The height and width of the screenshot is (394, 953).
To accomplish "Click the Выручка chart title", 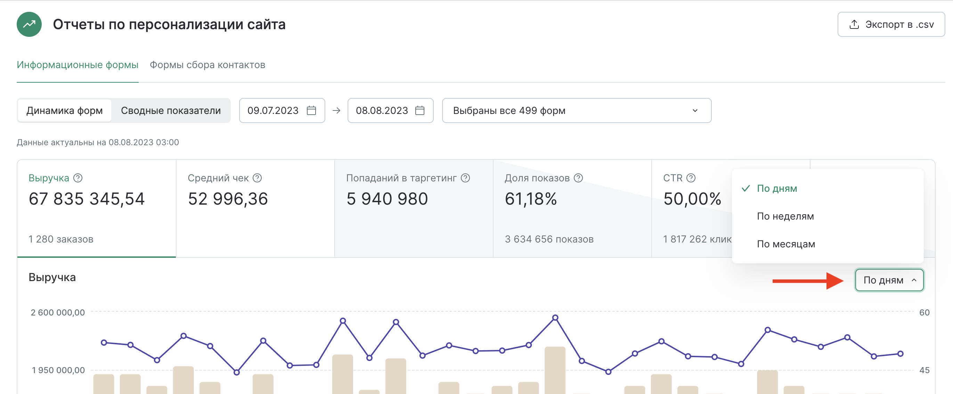I will tap(52, 277).
